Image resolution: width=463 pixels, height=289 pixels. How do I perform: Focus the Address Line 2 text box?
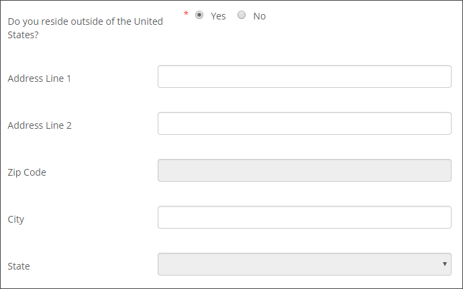pyautogui.click(x=304, y=123)
